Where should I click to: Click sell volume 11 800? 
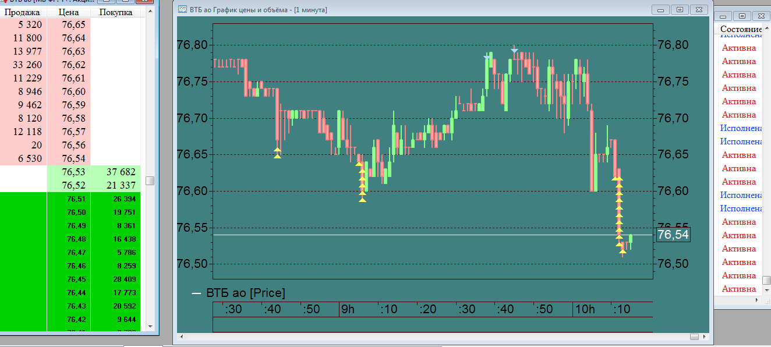point(27,38)
